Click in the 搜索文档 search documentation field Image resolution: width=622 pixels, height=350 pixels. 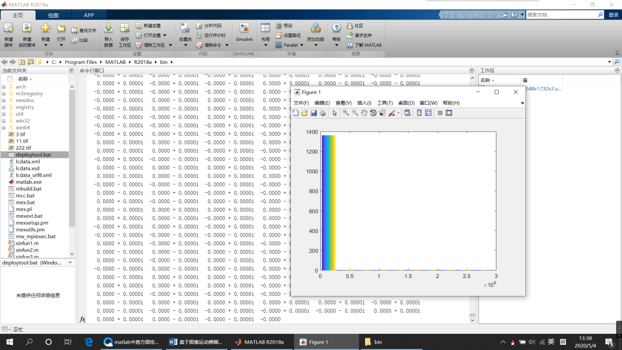click(565, 14)
